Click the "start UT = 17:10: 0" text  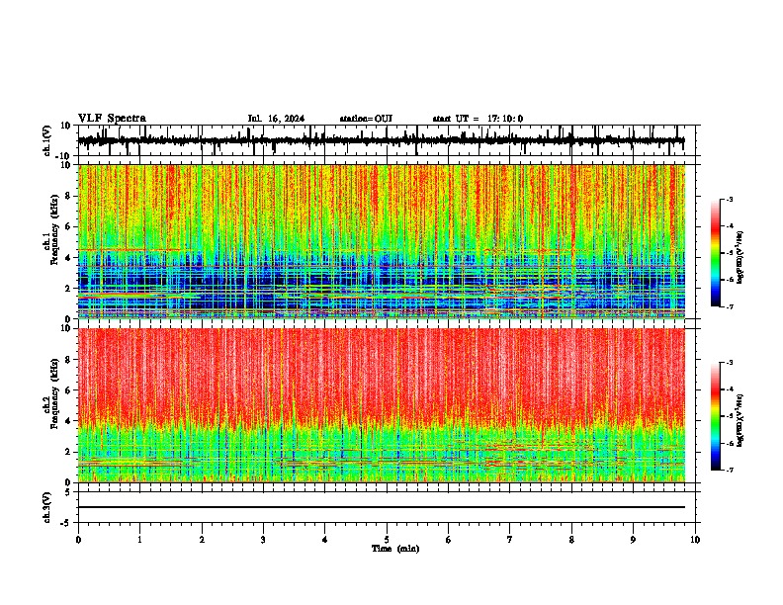pos(478,119)
